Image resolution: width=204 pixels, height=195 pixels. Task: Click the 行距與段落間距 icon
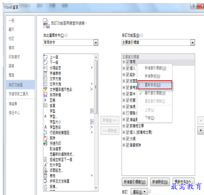coord(45,132)
